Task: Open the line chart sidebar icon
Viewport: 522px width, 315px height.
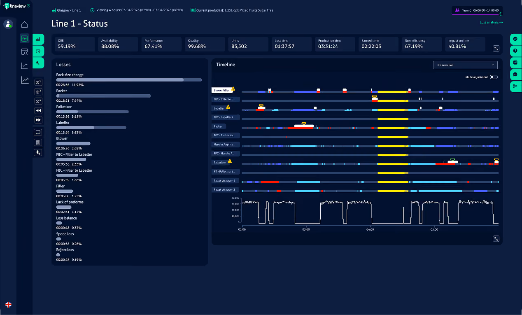Action: click(x=25, y=65)
